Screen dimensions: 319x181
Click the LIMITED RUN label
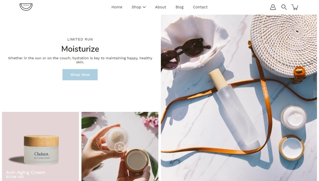[80, 40]
